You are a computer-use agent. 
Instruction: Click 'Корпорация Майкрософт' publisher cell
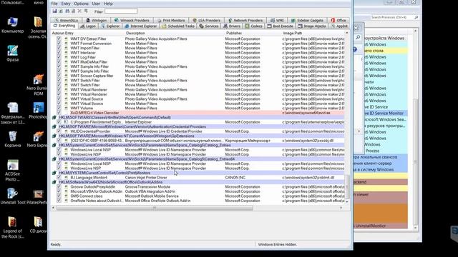pos(248,141)
